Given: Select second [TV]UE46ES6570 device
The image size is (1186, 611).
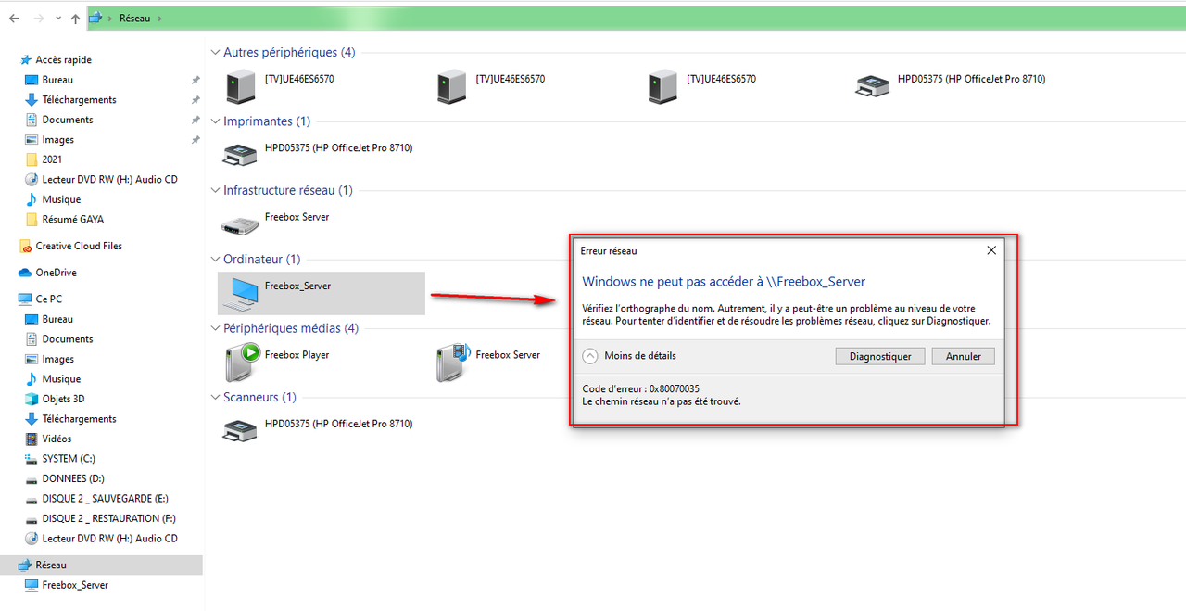Looking at the screenshot, I should click(x=491, y=86).
